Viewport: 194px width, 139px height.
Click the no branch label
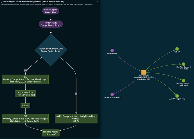(x=76, y=94)
